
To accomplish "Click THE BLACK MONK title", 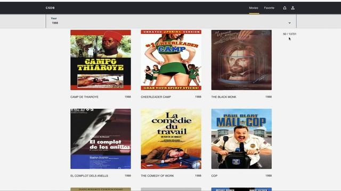I will [x=224, y=97].
